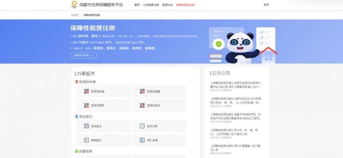The image size is (343, 158).
Task: Click the 租赁码申请 QR code icon
Action: pos(87,91)
